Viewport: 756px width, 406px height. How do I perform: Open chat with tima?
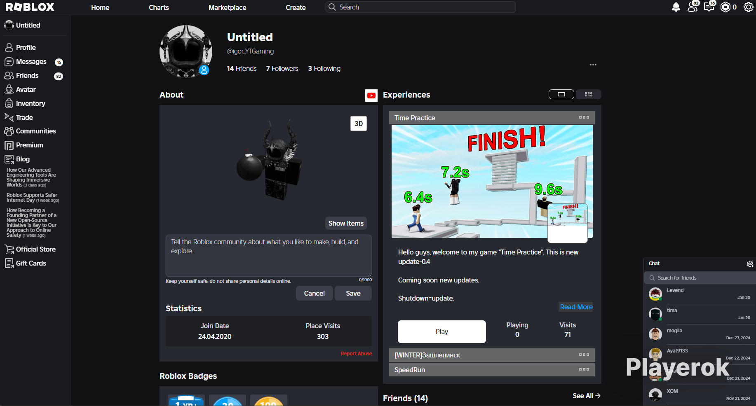(x=700, y=314)
